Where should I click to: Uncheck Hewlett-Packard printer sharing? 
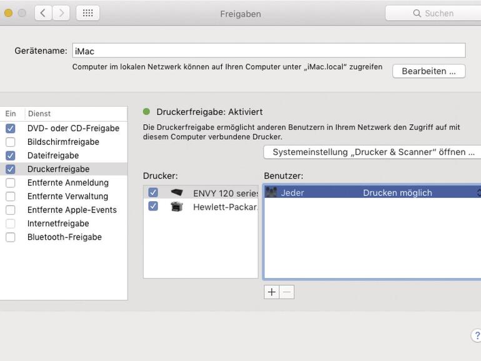click(x=153, y=206)
